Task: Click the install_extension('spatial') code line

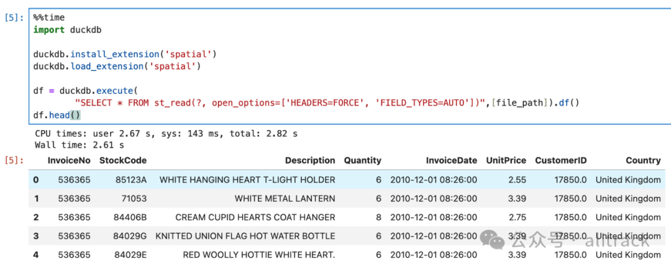Action: [x=125, y=54]
